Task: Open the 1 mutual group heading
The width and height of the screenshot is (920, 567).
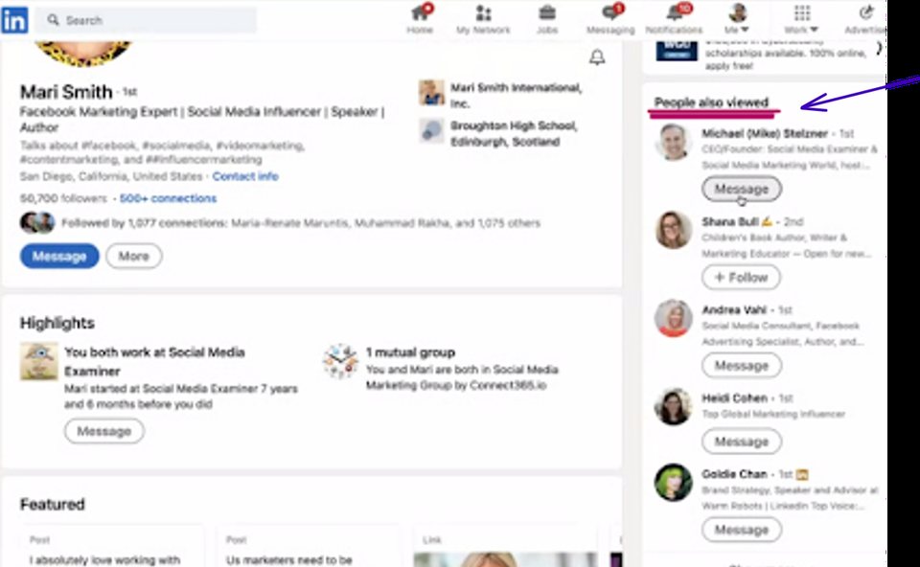Action: tap(410, 352)
